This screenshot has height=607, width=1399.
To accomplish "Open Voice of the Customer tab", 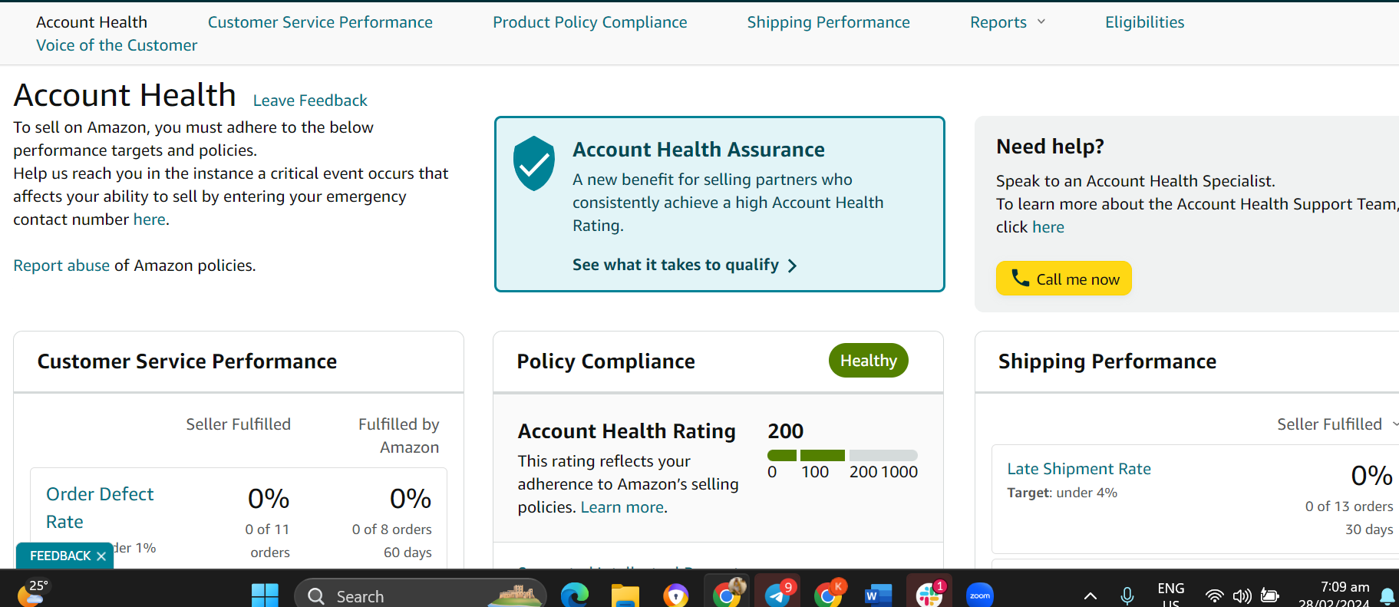I will pyautogui.click(x=117, y=45).
